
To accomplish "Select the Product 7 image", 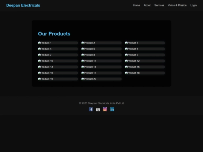I will click(58, 55).
